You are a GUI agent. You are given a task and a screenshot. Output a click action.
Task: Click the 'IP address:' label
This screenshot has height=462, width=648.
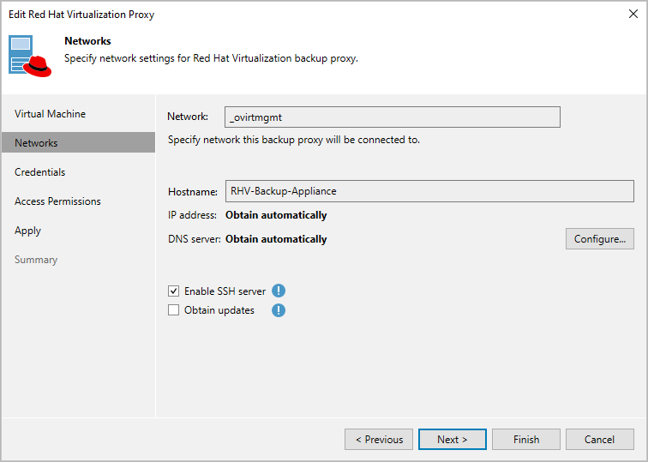pyautogui.click(x=192, y=215)
